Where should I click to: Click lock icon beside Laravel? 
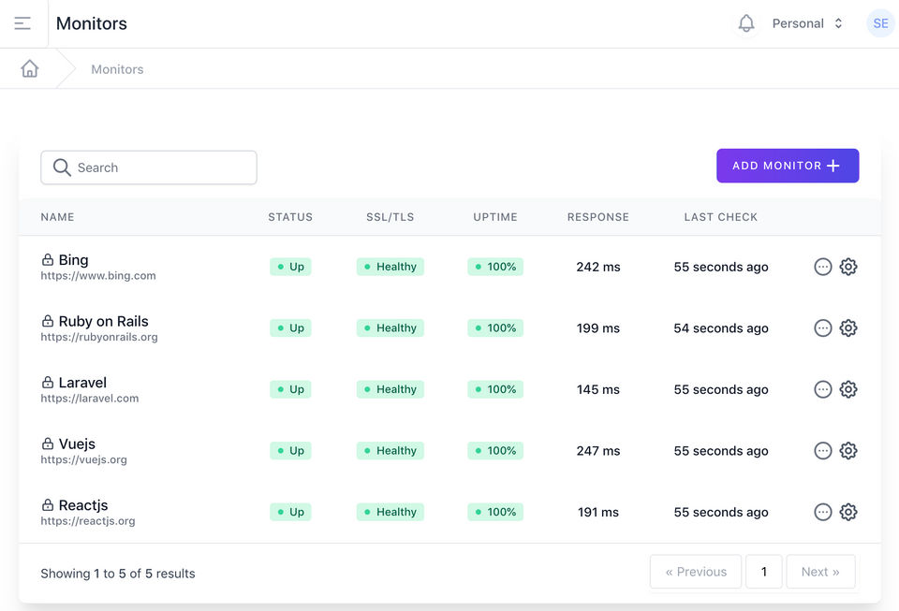point(48,383)
